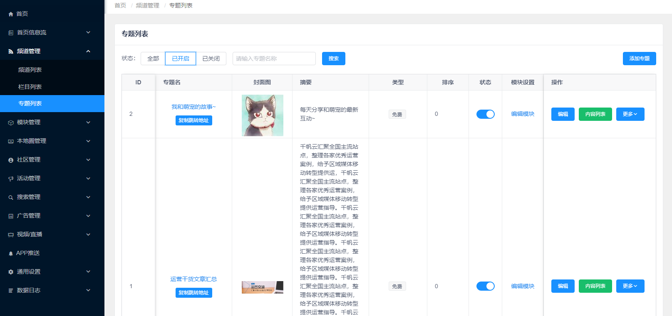
Task: Expand the 搜索管理 menu chevron
Action: coord(88,197)
